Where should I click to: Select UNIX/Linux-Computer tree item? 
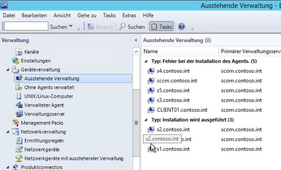49,96
